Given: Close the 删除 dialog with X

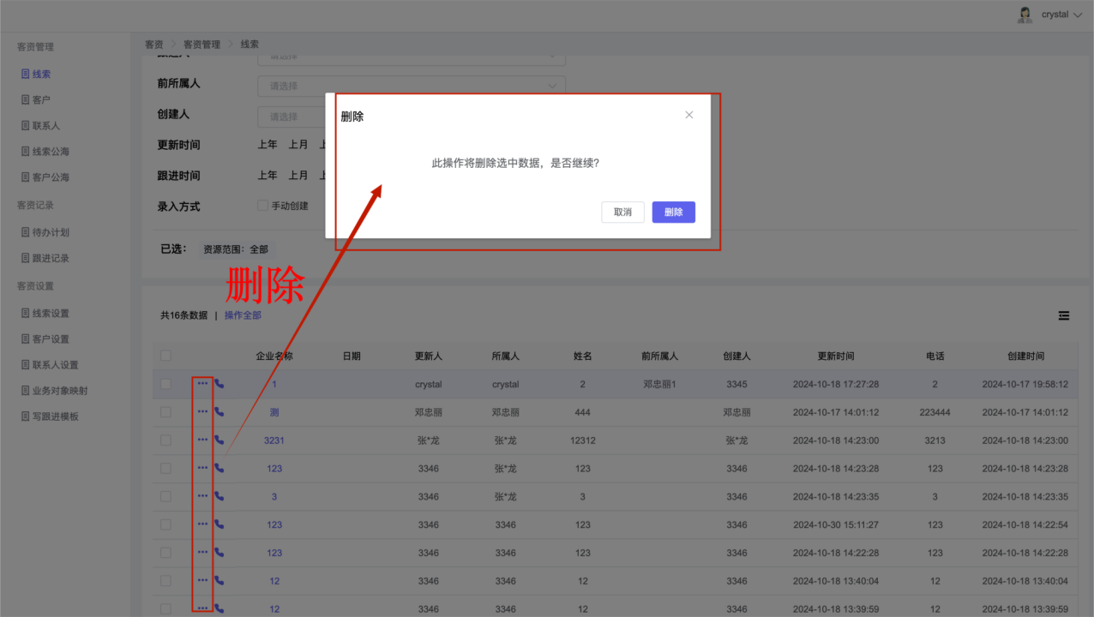Looking at the screenshot, I should click(x=688, y=115).
